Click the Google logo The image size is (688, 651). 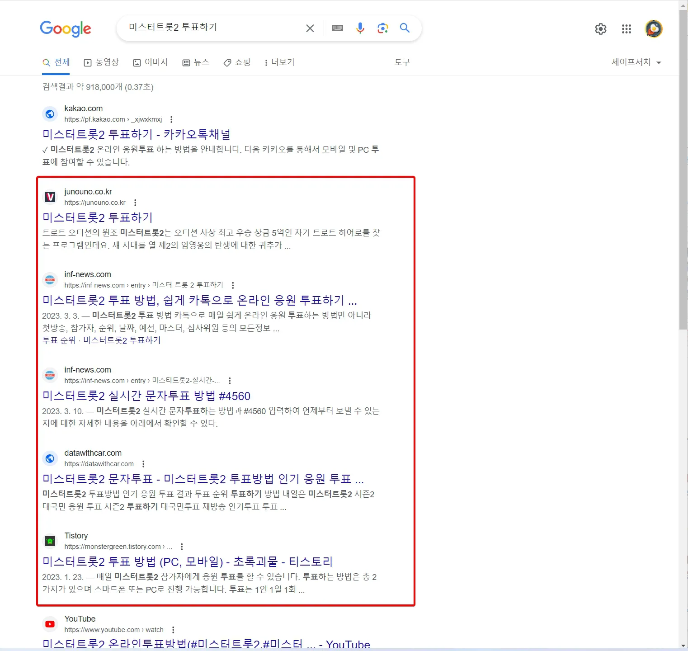pos(66,29)
